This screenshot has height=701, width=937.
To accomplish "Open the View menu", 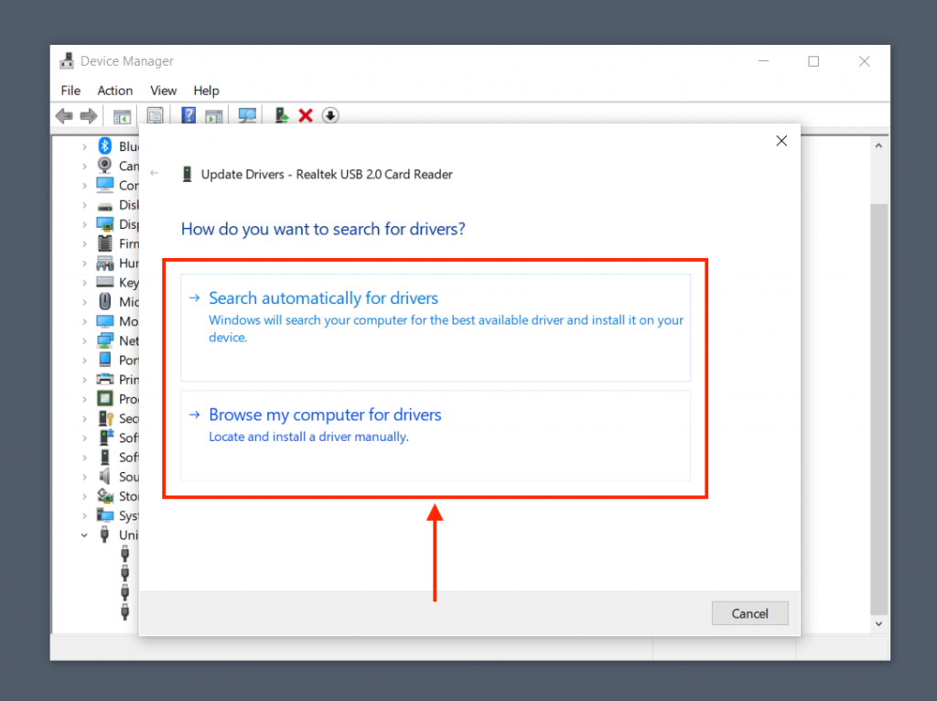I will point(163,91).
